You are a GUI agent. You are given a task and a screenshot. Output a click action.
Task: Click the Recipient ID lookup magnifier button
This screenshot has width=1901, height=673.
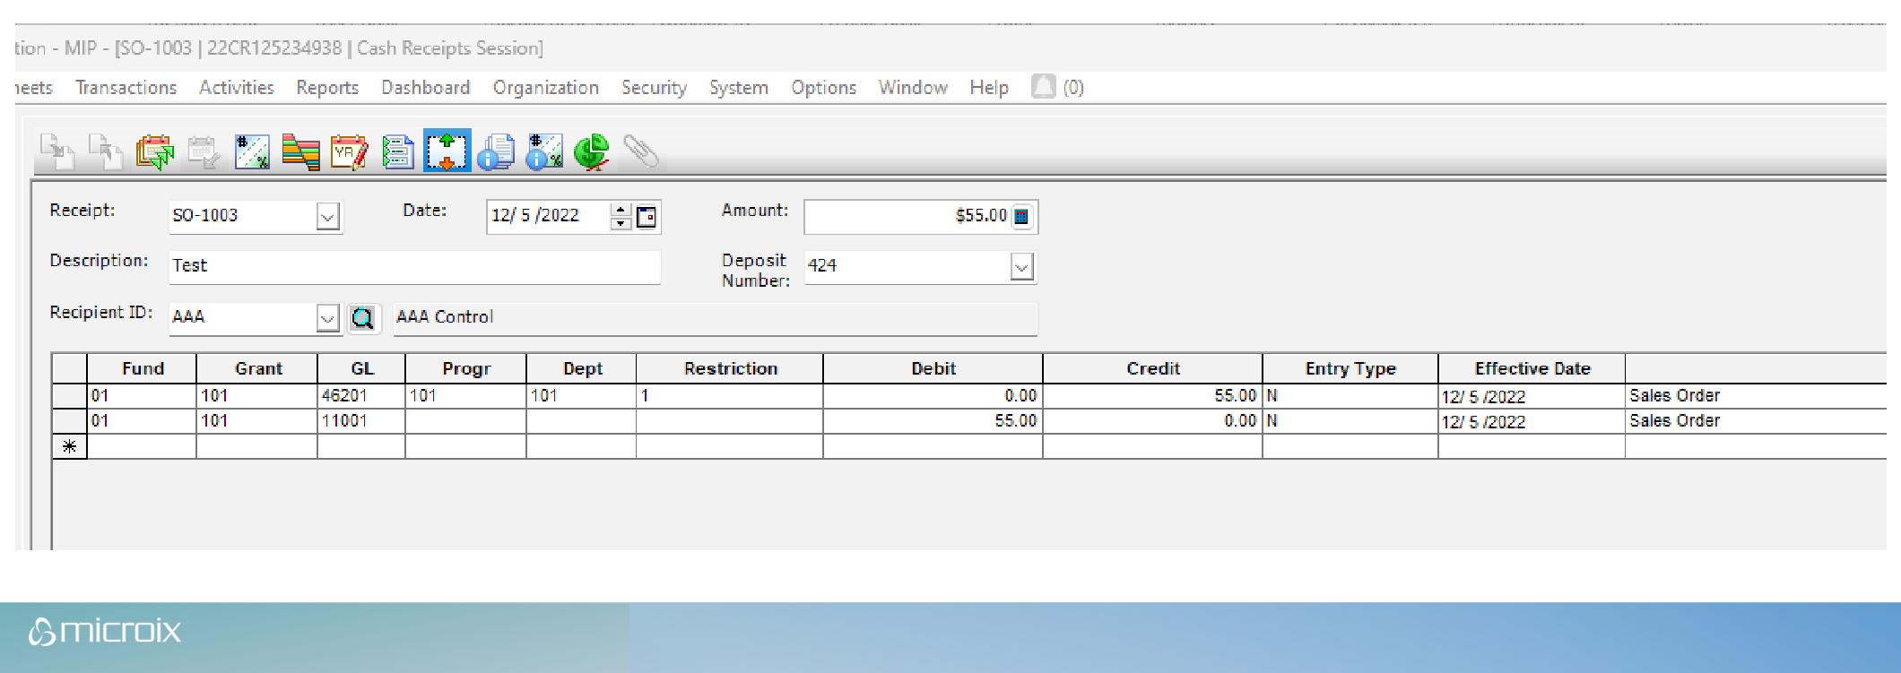pyautogui.click(x=363, y=318)
